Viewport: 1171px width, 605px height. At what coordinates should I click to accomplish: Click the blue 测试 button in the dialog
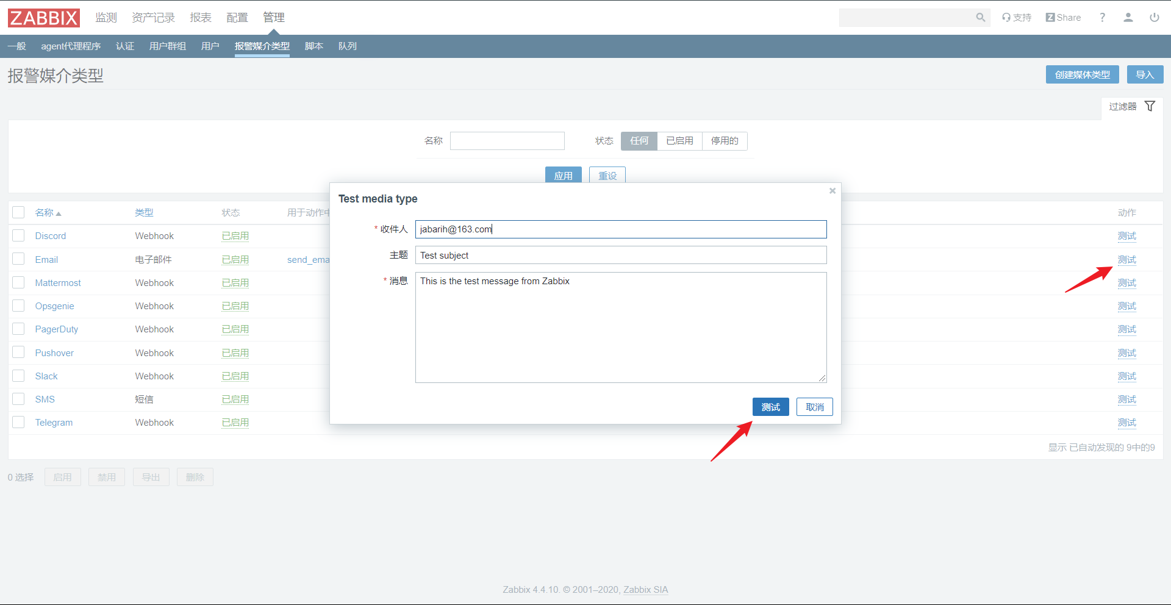point(771,407)
